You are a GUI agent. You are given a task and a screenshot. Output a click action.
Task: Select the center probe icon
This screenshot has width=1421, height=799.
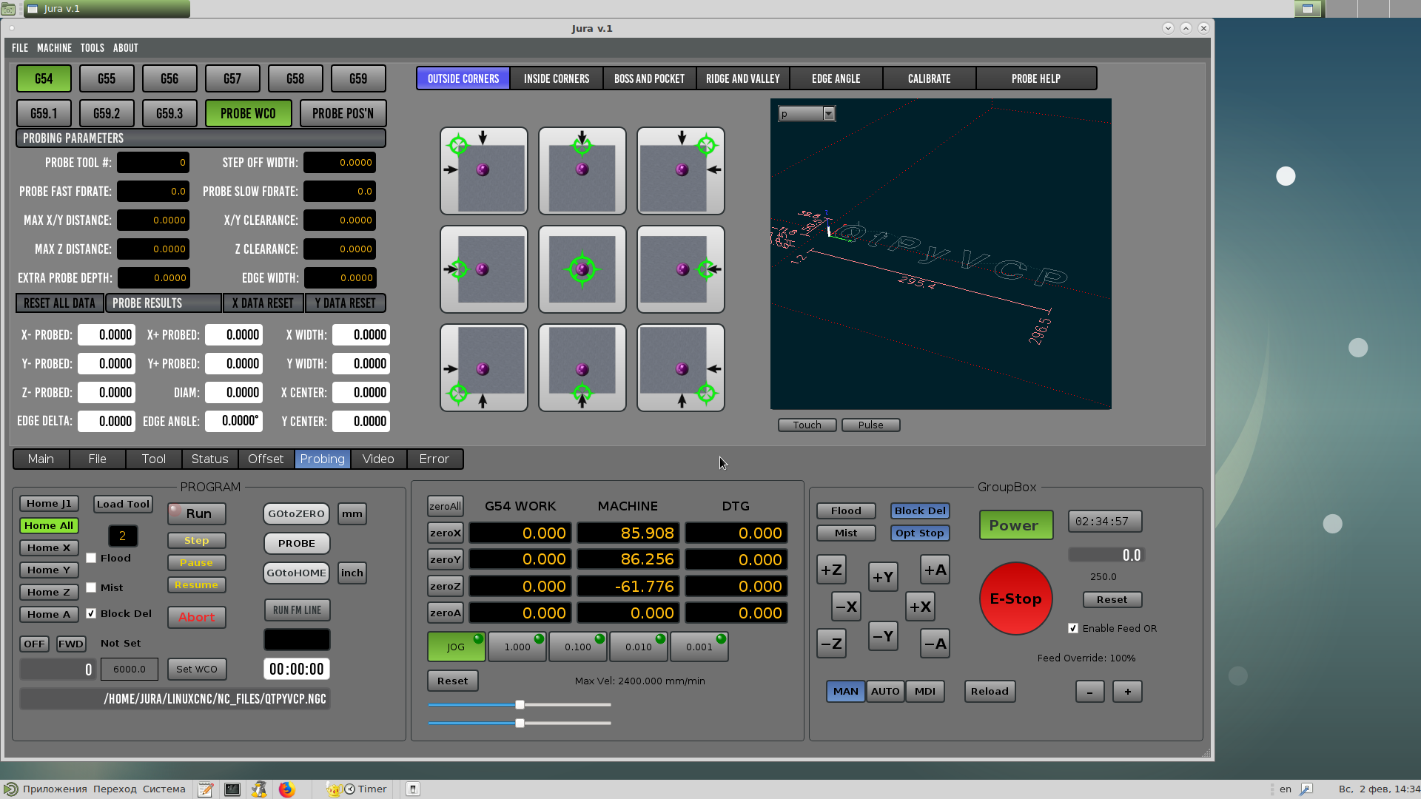582,269
